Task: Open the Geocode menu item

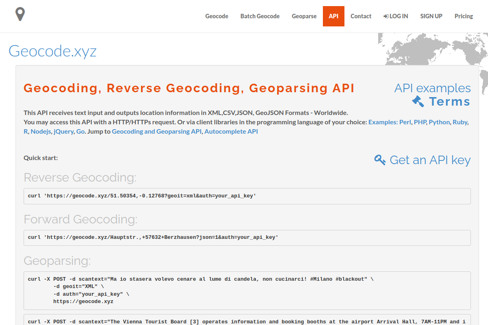Action: 217,16
